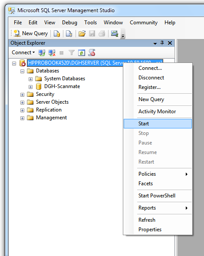Viewport: 204px width, 256px height.
Task: Select the Replication tree item
Action: pyautogui.click(x=49, y=110)
